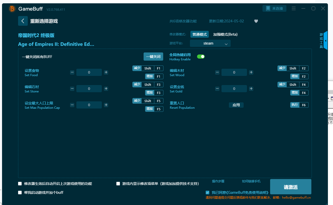Click the 共6项修改器功能 text
Viewport: 333px width, 205px height.
183,21
